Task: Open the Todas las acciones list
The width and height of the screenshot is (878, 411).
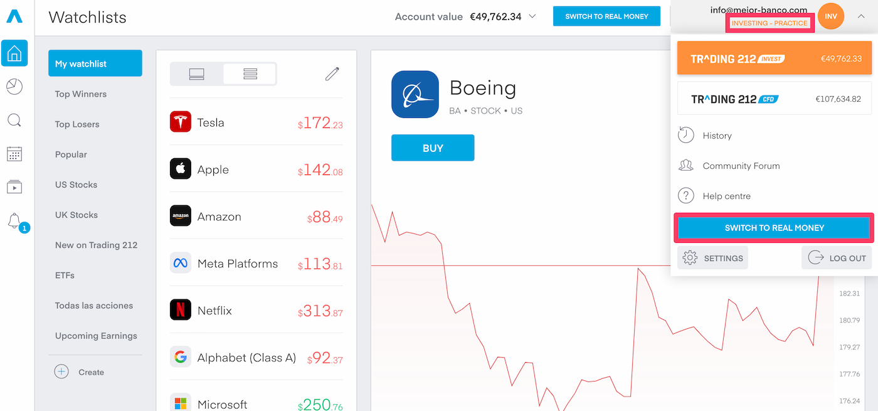Action: 94,306
